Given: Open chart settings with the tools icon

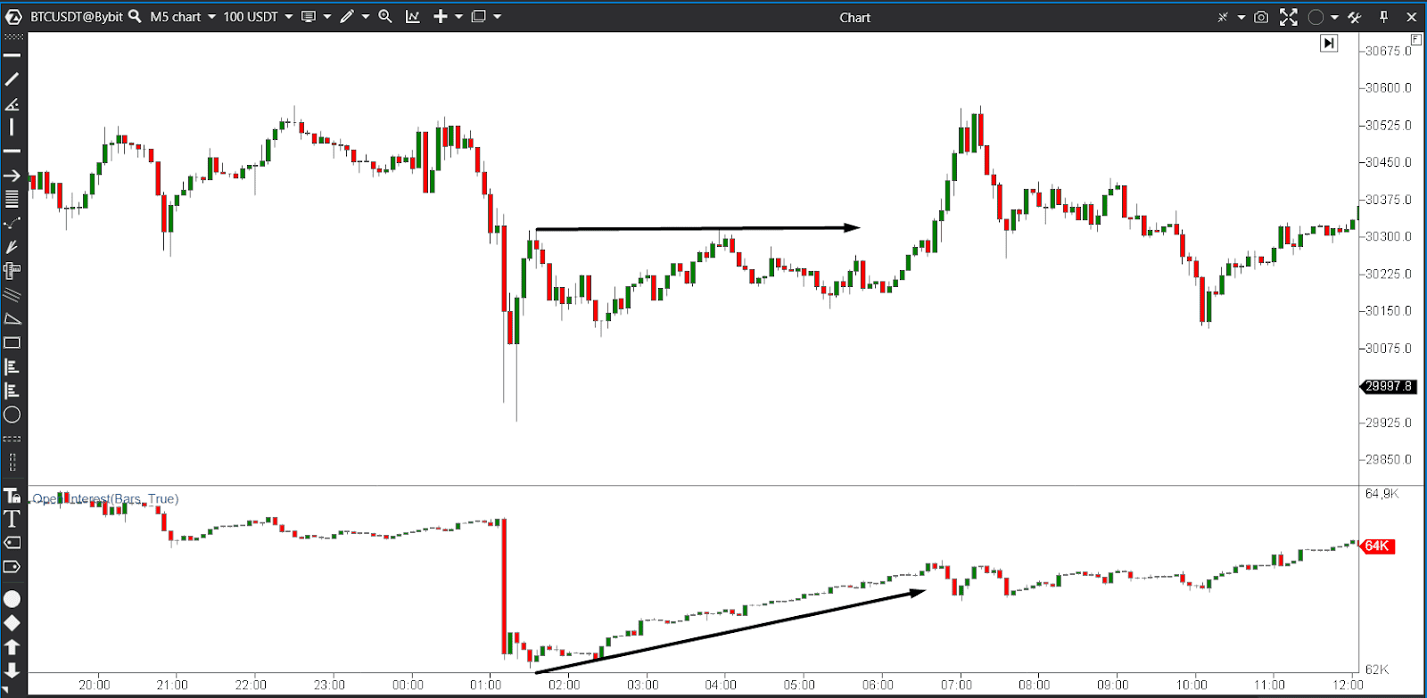Looking at the screenshot, I should click(1355, 17).
